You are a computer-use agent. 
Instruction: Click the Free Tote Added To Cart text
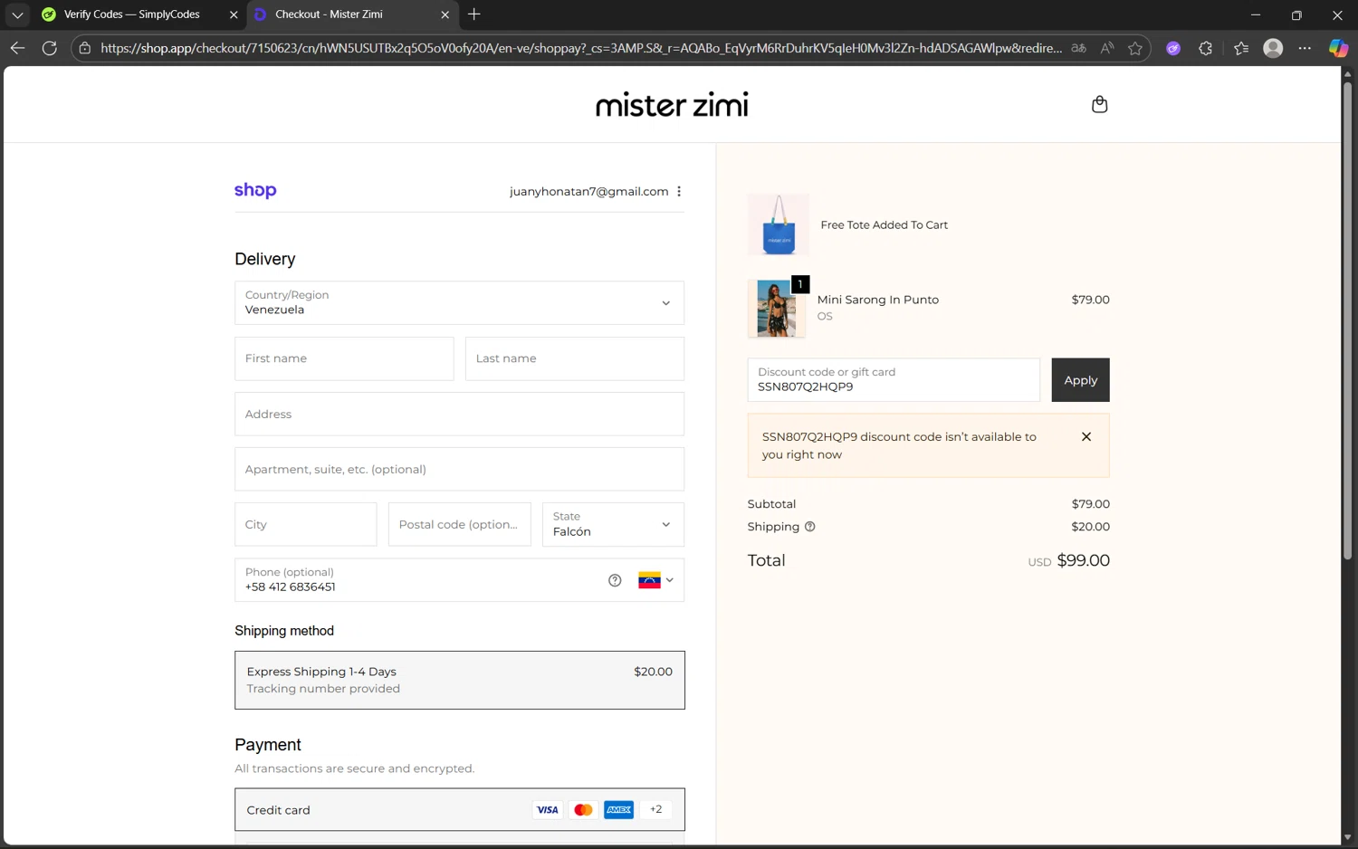click(885, 224)
